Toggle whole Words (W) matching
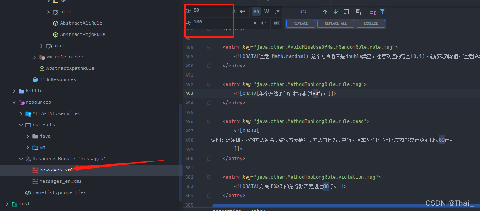Image resolution: width=480 pixels, height=211 pixels. (267, 11)
